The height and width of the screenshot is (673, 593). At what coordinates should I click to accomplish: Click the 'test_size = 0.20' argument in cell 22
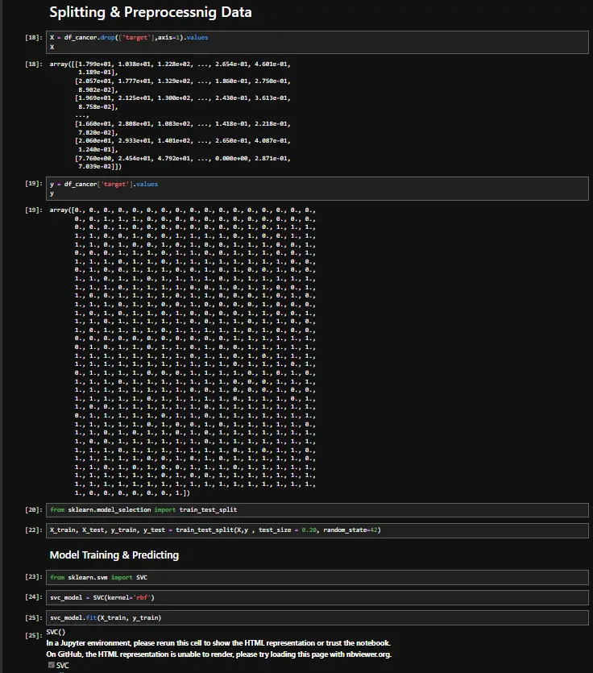point(288,530)
